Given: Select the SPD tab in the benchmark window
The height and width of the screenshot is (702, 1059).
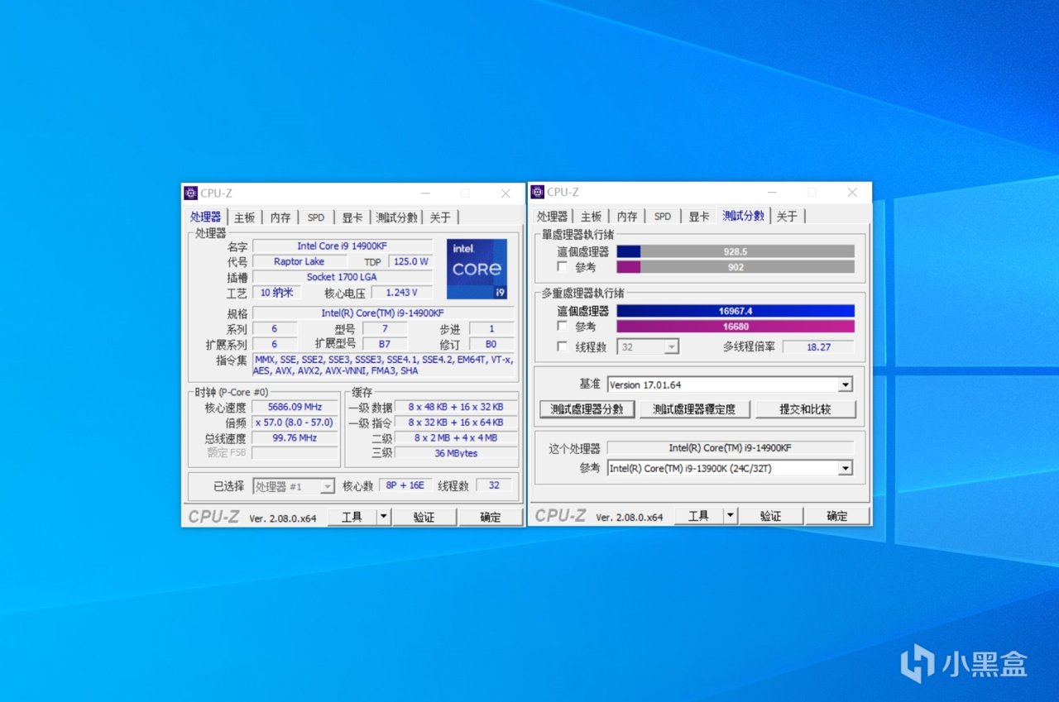Looking at the screenshot, I should pyautogui.click(x=663, y=217).
